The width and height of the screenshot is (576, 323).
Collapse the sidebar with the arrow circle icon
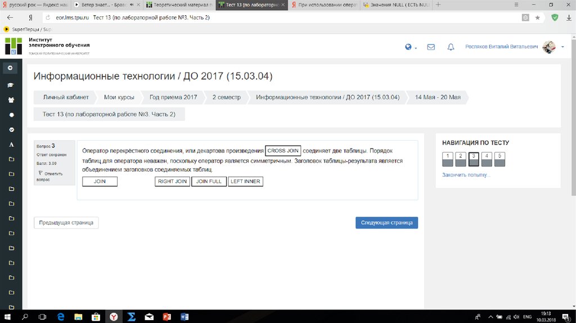coord(10,68)
